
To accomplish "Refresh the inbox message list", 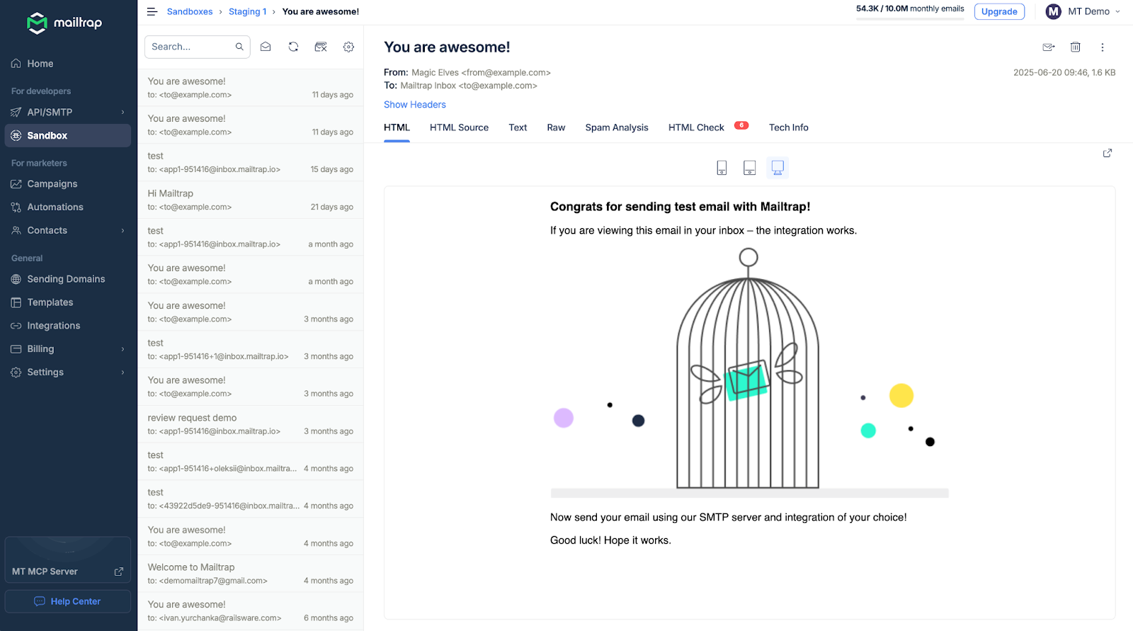I will [293, 47].
